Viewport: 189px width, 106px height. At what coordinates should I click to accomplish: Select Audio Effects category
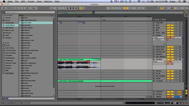(10, 25)
